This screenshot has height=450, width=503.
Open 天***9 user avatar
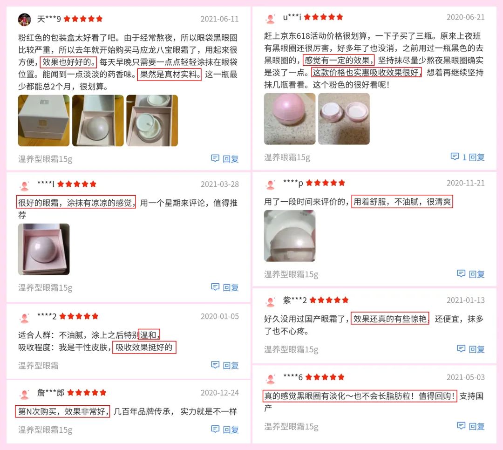(x=24, y=20)
